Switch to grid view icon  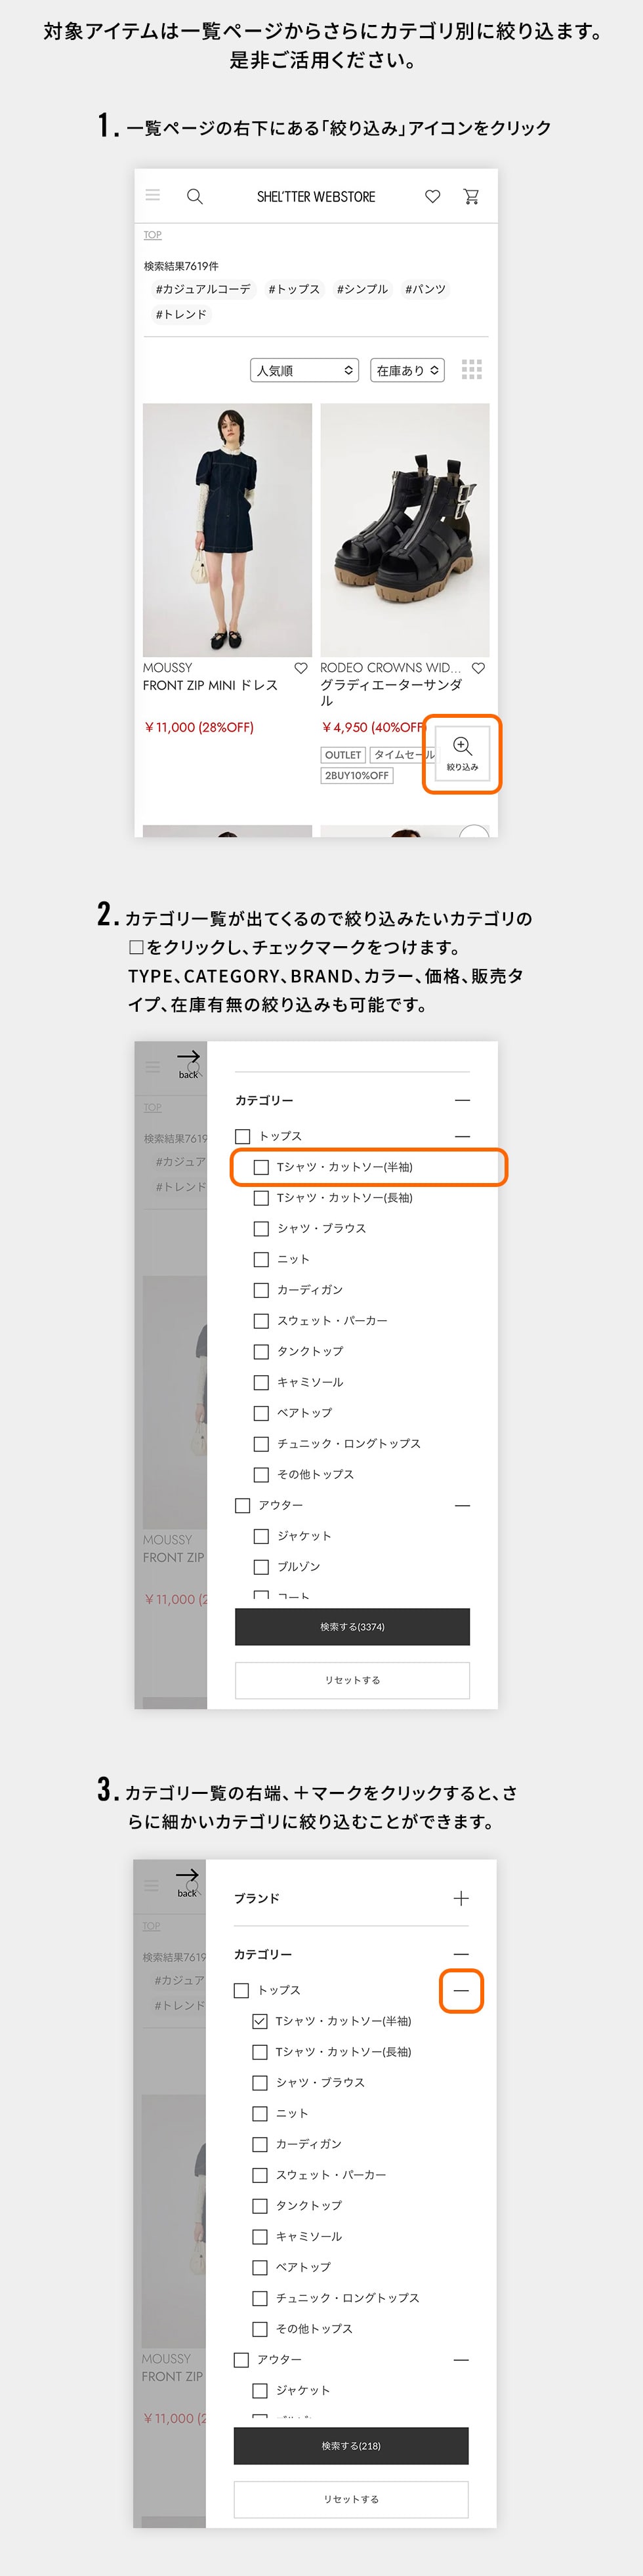tap(472, 370)
